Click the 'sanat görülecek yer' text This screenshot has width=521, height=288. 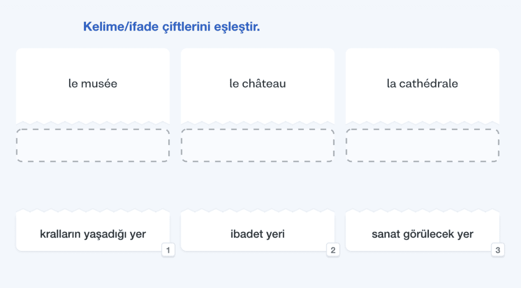[422, 234]
